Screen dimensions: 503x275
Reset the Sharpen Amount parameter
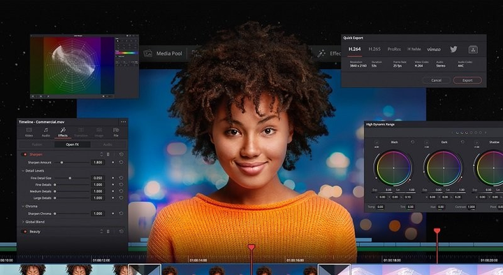pyautogui.click(x=121, y=162)
